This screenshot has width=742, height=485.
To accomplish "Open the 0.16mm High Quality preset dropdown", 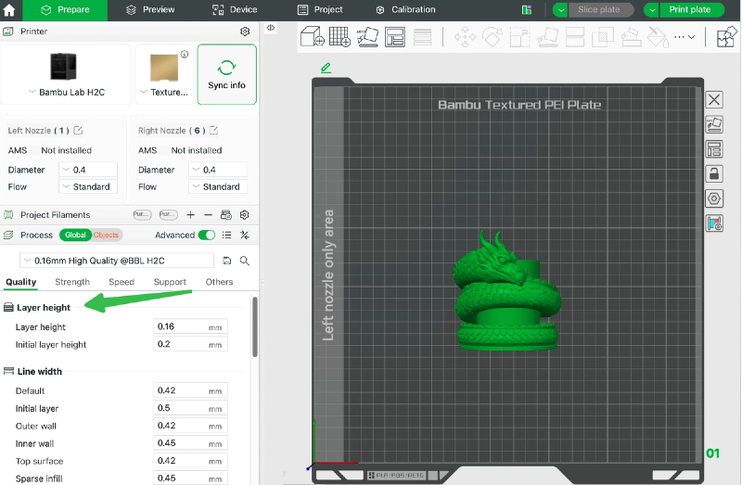I will pyautogui.click(x=117, y=261).
